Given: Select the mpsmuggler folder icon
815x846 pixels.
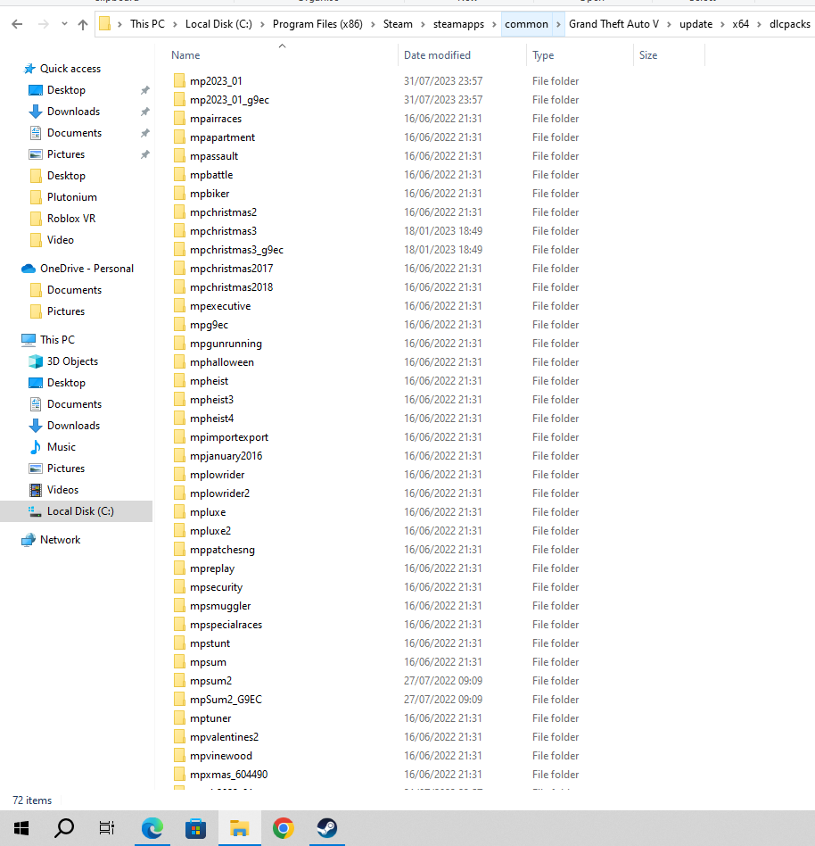Looking at the screenshot, I should [x=179, y=606].
